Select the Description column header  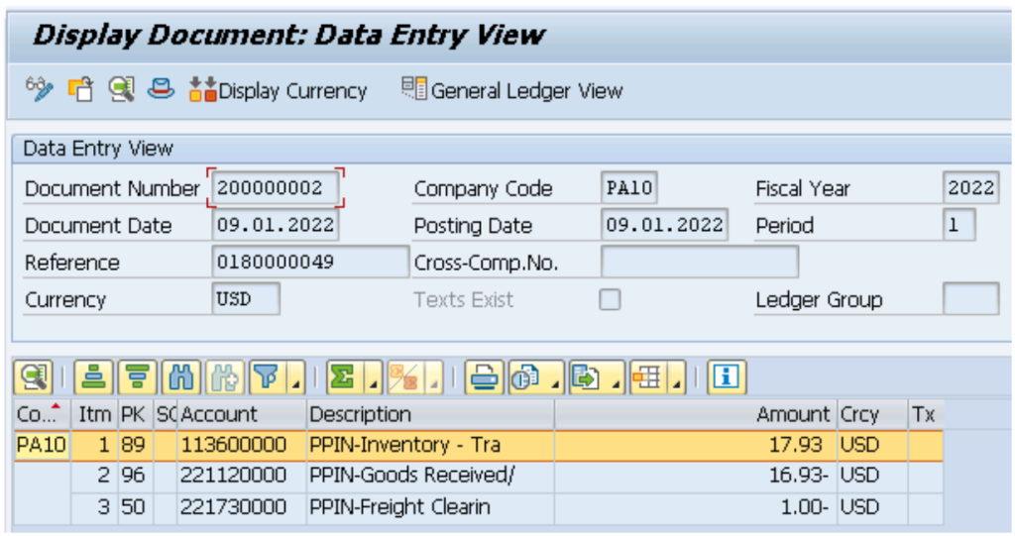tap(430, 414)
